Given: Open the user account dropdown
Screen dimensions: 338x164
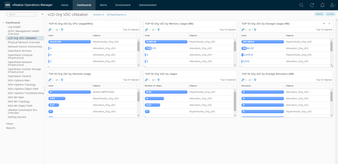Looking at the screenshot, I should coord(332,5).
